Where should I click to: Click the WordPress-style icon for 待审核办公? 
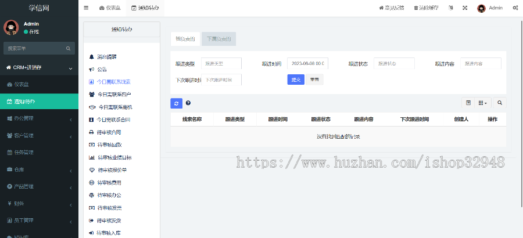91,195
